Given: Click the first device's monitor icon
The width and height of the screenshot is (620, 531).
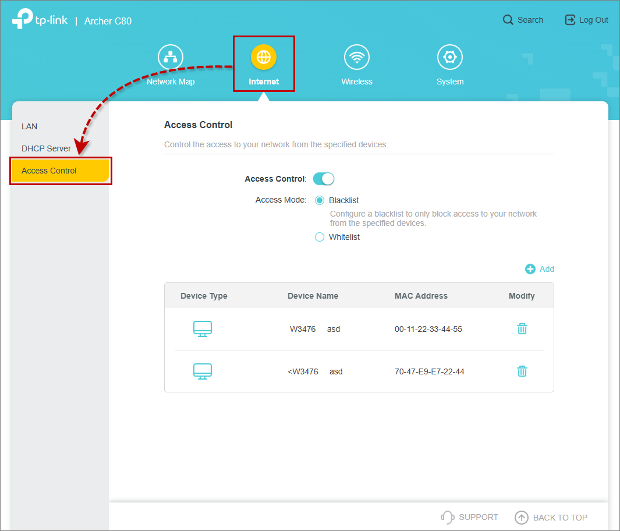Looking at the screenshot, I should (x=203, y=329).
